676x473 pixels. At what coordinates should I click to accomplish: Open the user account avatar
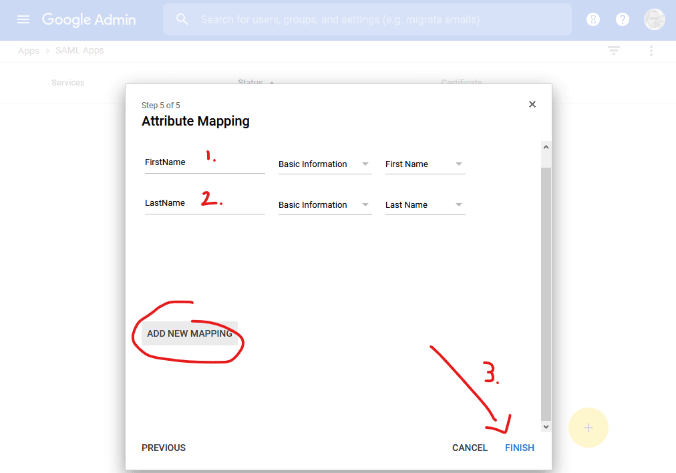(x=654, y=19)
